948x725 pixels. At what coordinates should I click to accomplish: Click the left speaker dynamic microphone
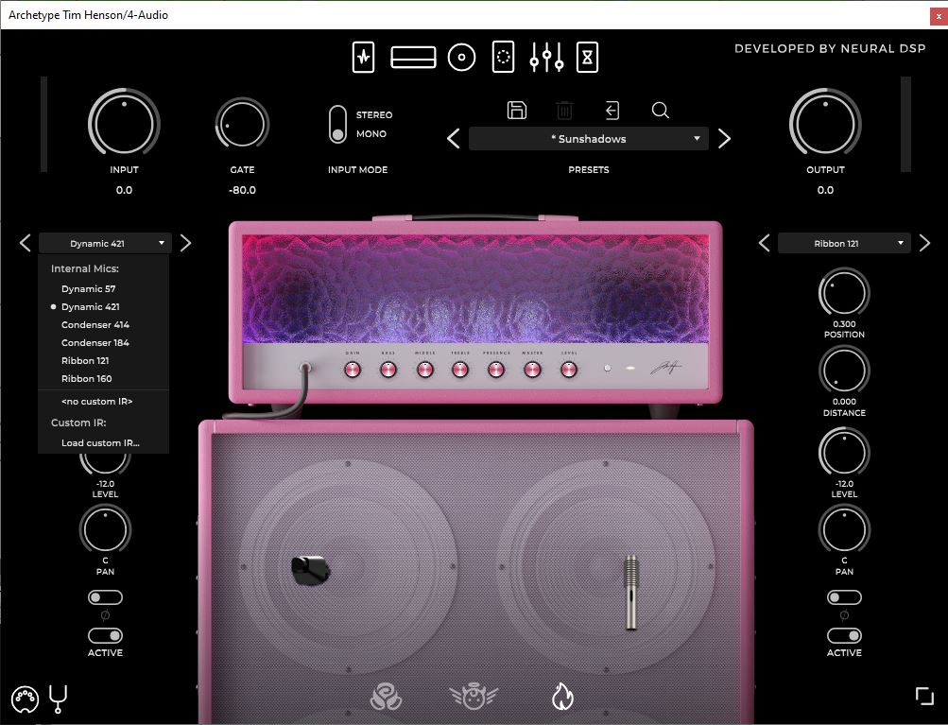pos(310,570)
